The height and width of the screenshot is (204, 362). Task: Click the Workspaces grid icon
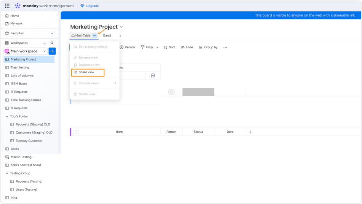tap(7, 43)
